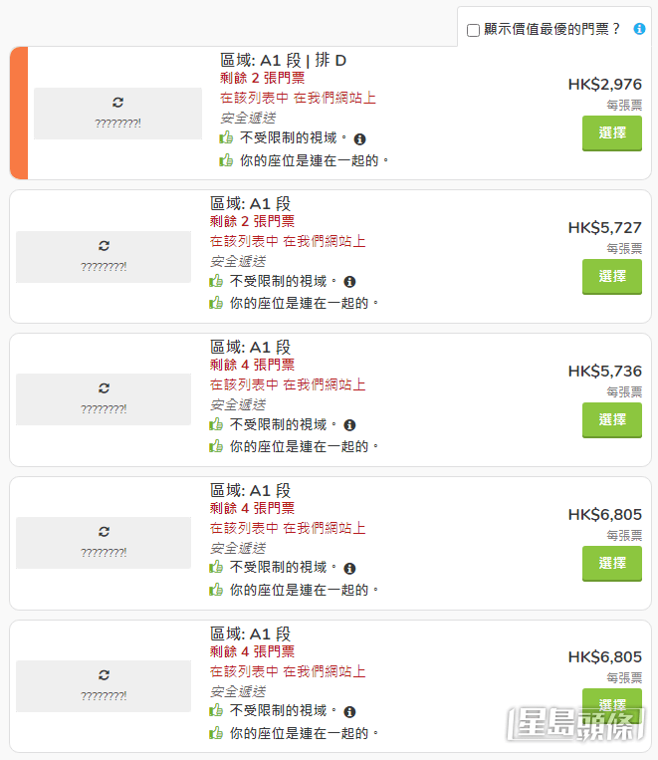Tick the 顯示價值最優的門票 checkbox
Viewport: 658px width, 760px height.
[x=473, y=30]
